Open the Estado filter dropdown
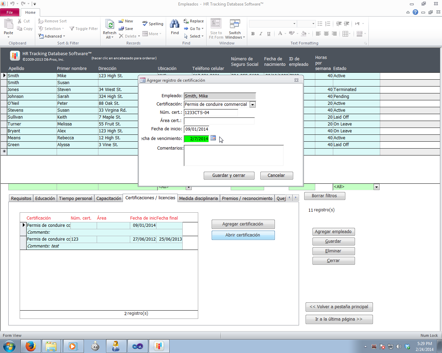Image resolution: width=442 pixels, height=353 pixels. [x=376, y=187]
